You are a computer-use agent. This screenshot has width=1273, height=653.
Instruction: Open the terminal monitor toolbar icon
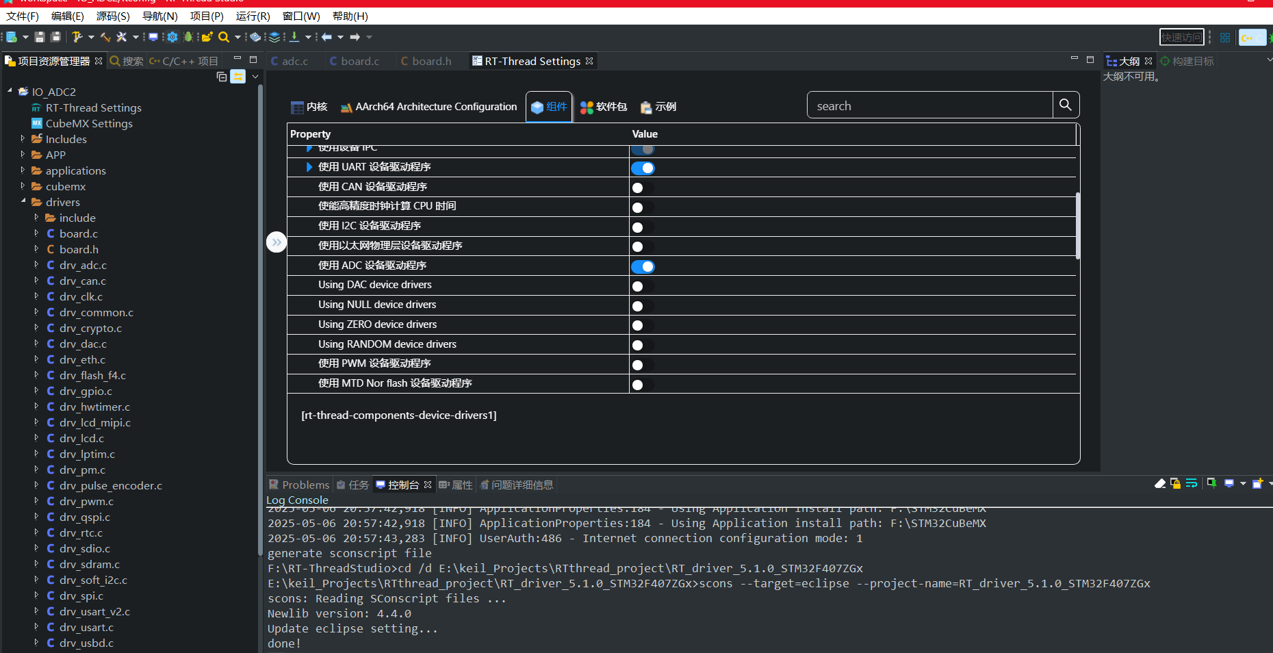click(153, 37)
